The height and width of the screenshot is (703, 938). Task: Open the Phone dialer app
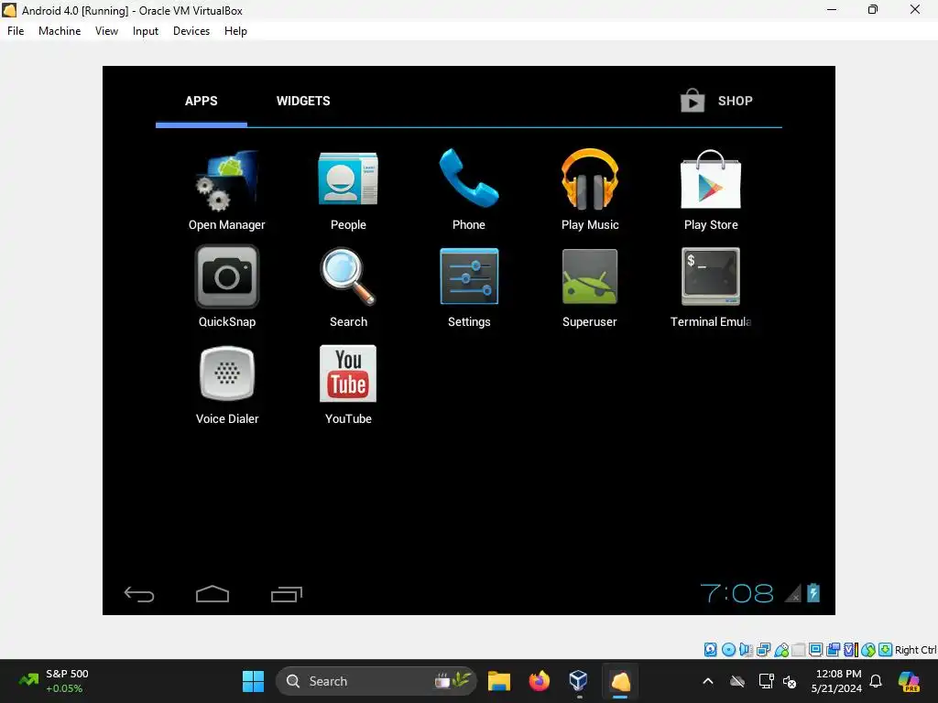click(469, 190)
